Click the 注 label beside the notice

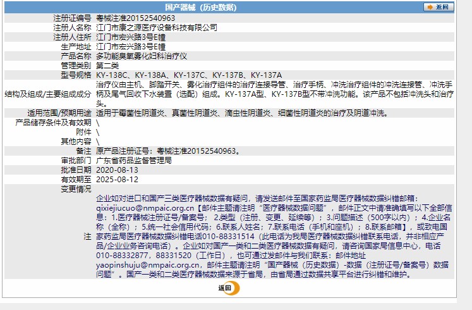(87, 237)
